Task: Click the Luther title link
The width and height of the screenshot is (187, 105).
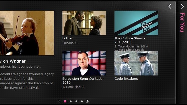Action: coord(67,38)
